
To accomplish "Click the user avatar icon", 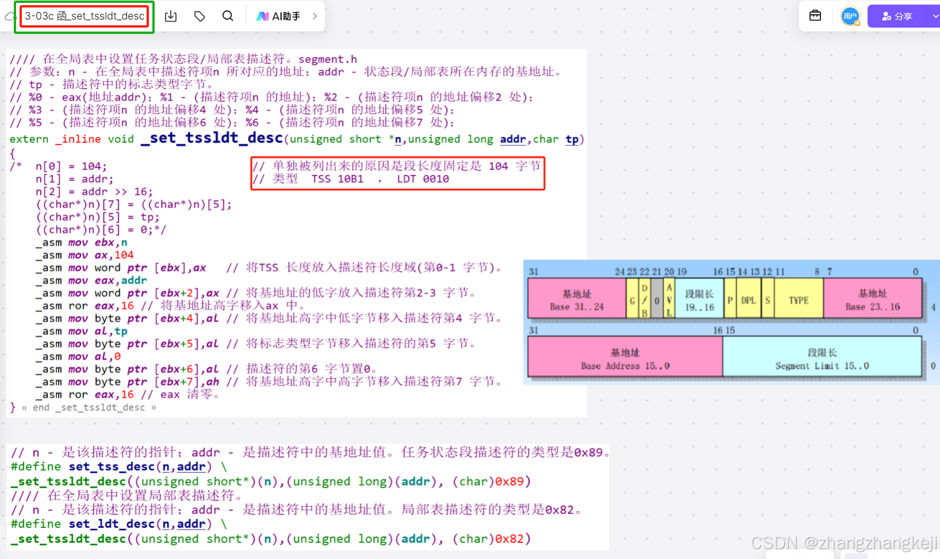I will (850, 16).
